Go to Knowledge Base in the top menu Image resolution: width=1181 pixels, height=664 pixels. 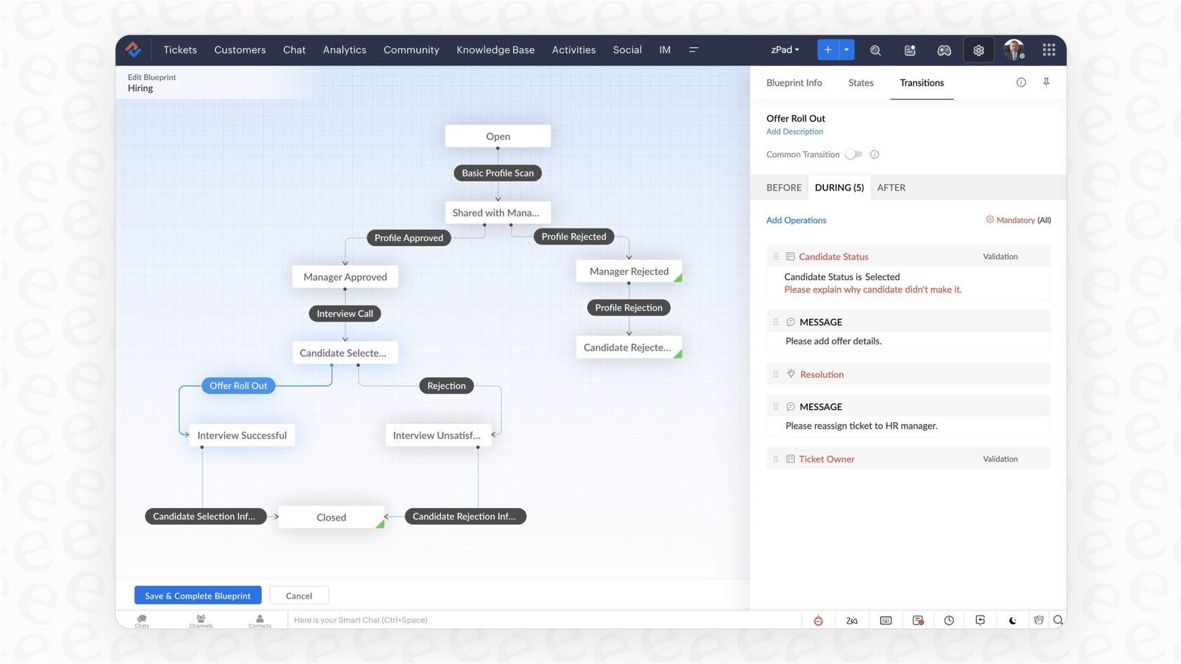[496, 50]
